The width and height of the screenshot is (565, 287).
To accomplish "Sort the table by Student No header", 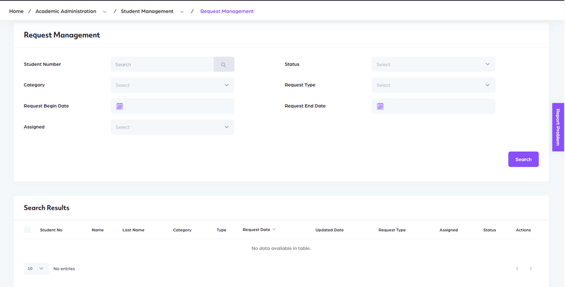I will coord(51,230).
